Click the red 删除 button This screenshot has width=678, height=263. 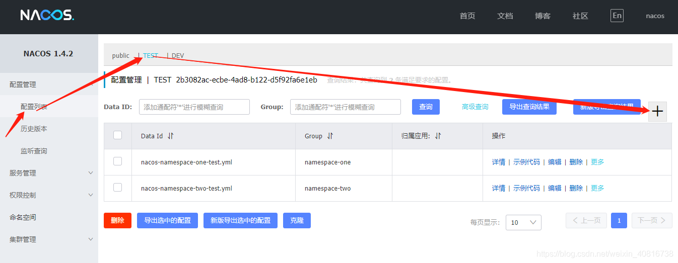117,220
